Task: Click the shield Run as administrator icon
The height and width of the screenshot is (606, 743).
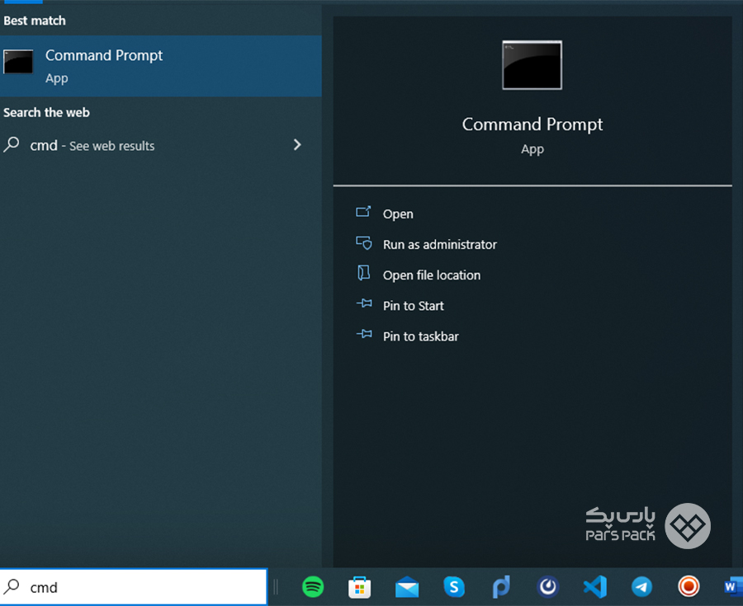Action: [x=364, y=243]
